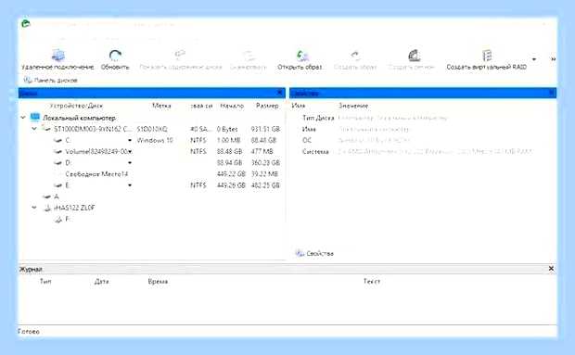
Task: Select the Показать содержимое диска toolbar button
Action: [181, 59]
